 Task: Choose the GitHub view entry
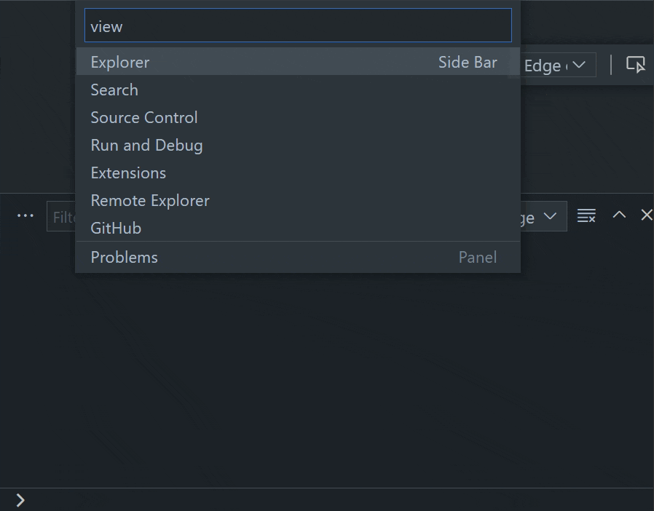pos(298,228)
